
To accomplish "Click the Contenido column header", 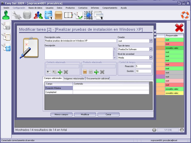I will tap(111, 84).
